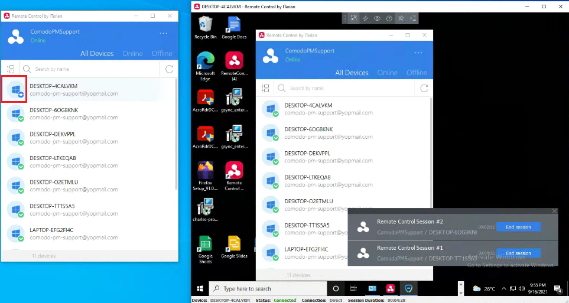Click the volume icon in the remote tray
This screenshot has width=569, height=303.
522,289
